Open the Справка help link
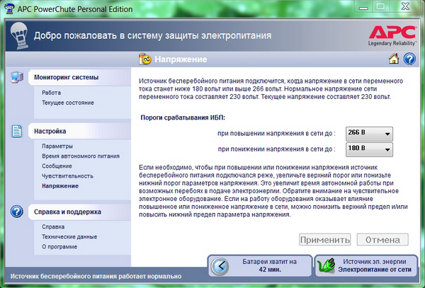The width and height of the screenshot is (425, 288). click(x=53, y=227)
